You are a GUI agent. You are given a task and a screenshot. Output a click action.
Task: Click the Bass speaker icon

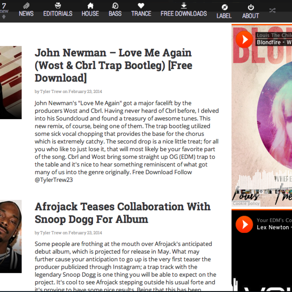pyautogui.click(x=115, y=5)
